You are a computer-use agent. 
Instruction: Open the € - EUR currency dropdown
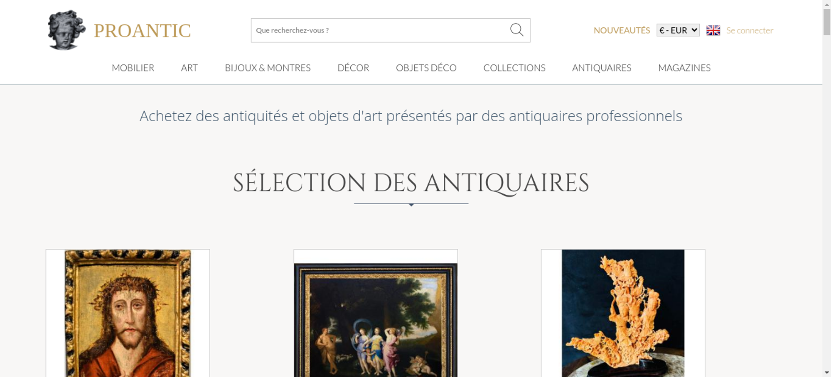point(678,30)
